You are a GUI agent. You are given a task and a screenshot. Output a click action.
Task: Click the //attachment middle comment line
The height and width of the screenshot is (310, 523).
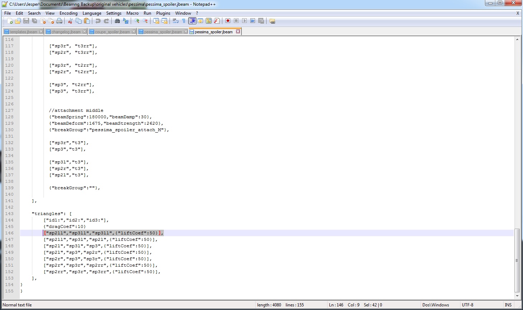point(76,110)
